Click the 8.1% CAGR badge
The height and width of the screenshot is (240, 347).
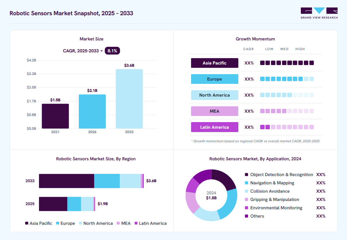(x=112, y=51)
